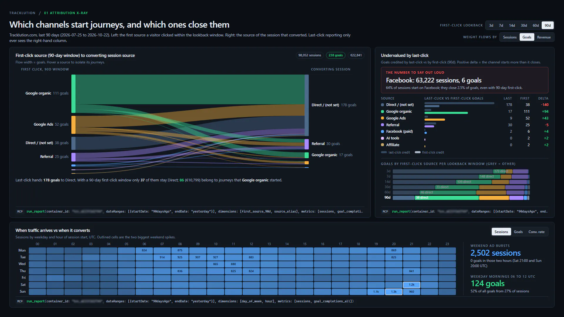This screenshot has width=564, height=317.
Task: Open the TRACKLUTION breadcrumb link
Action: coord(22,13)
